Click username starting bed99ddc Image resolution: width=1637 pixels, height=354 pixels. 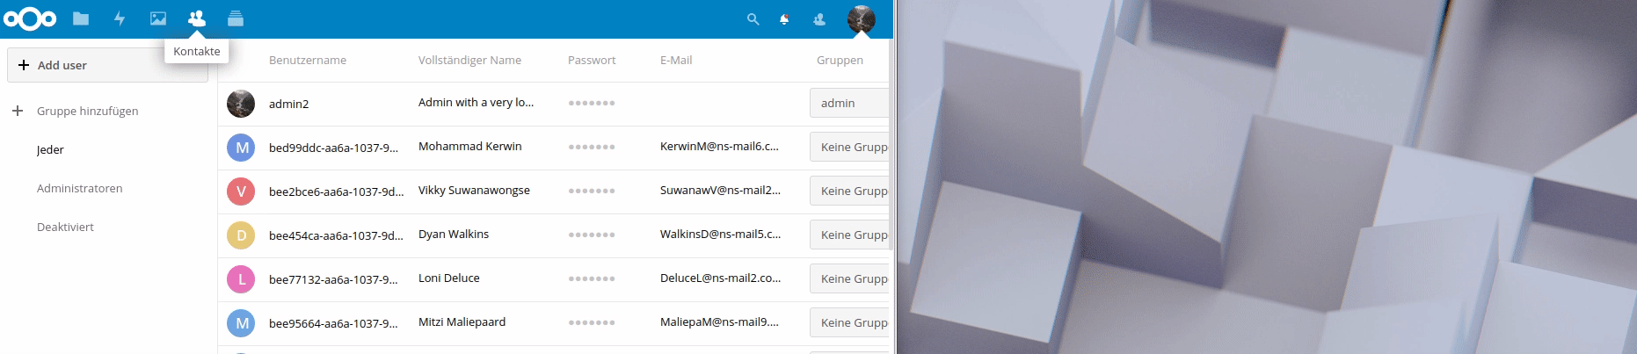(x=333, y=148)
